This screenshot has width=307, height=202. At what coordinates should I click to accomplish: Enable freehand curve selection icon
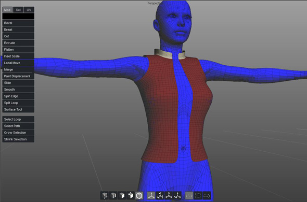189,195
